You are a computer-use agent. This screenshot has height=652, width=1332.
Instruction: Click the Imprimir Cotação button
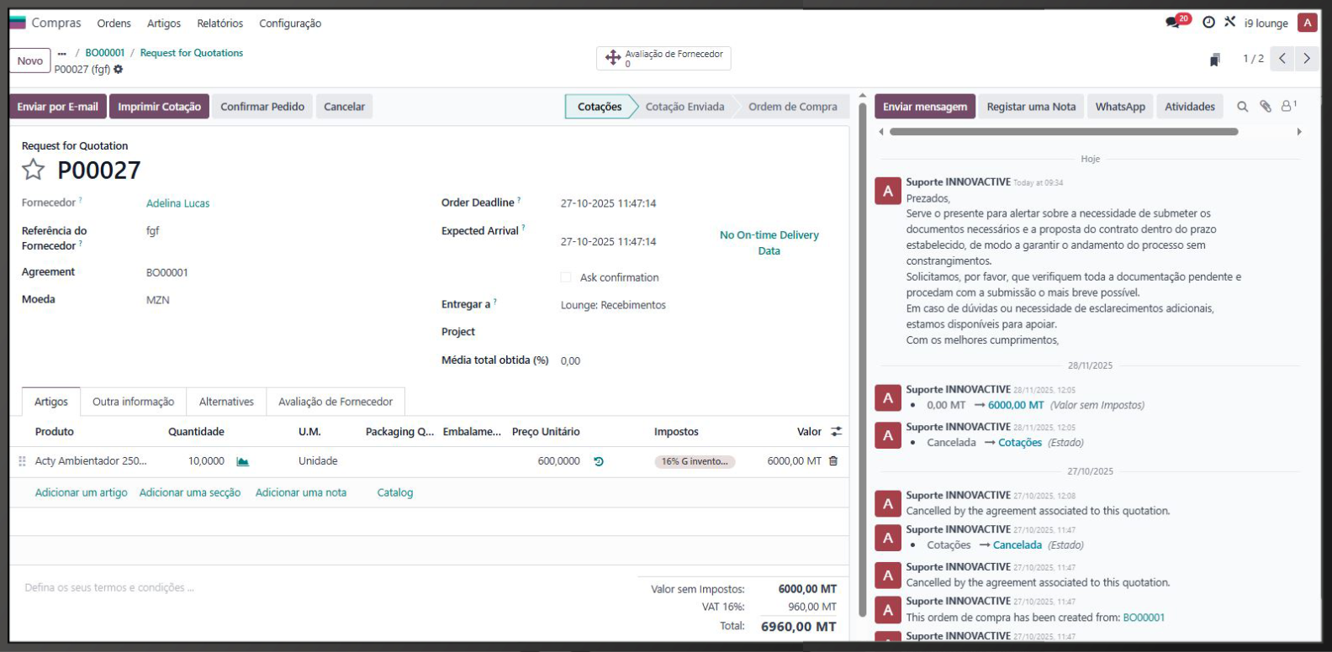159,107
